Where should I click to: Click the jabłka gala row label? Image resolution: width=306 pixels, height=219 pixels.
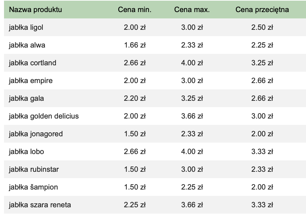pos(26,98)
